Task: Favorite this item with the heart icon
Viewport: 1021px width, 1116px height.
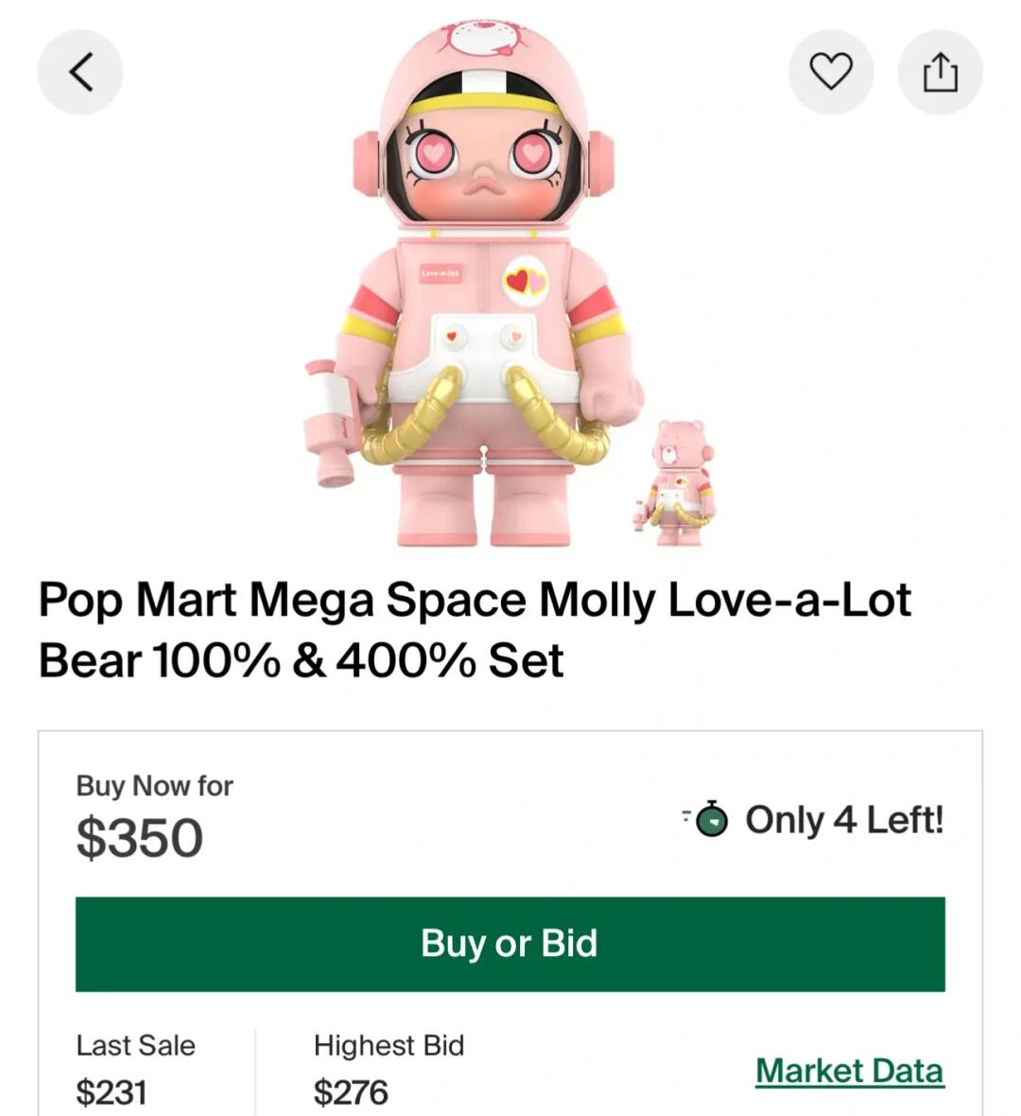Action: point(831,72)
